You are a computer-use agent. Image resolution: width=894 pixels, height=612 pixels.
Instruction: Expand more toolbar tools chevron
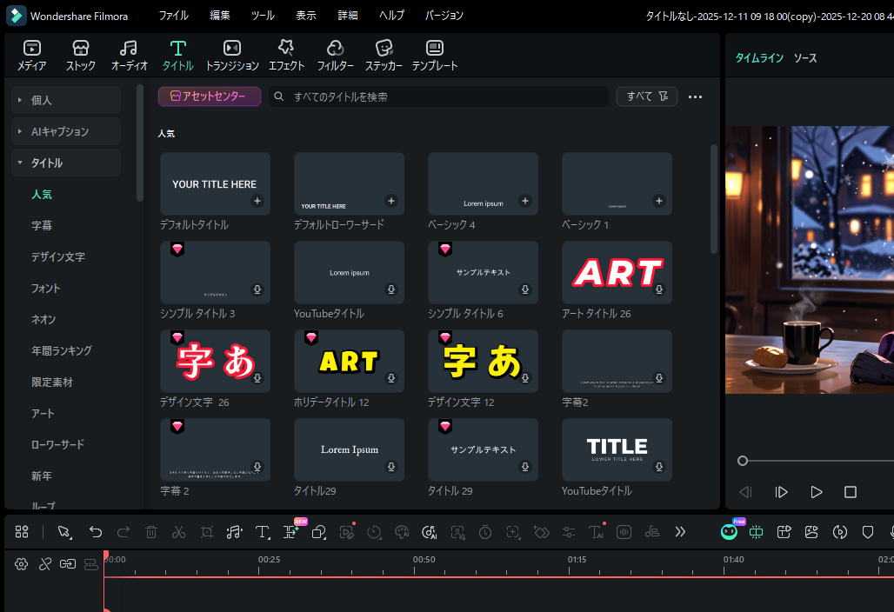point(680,532)
